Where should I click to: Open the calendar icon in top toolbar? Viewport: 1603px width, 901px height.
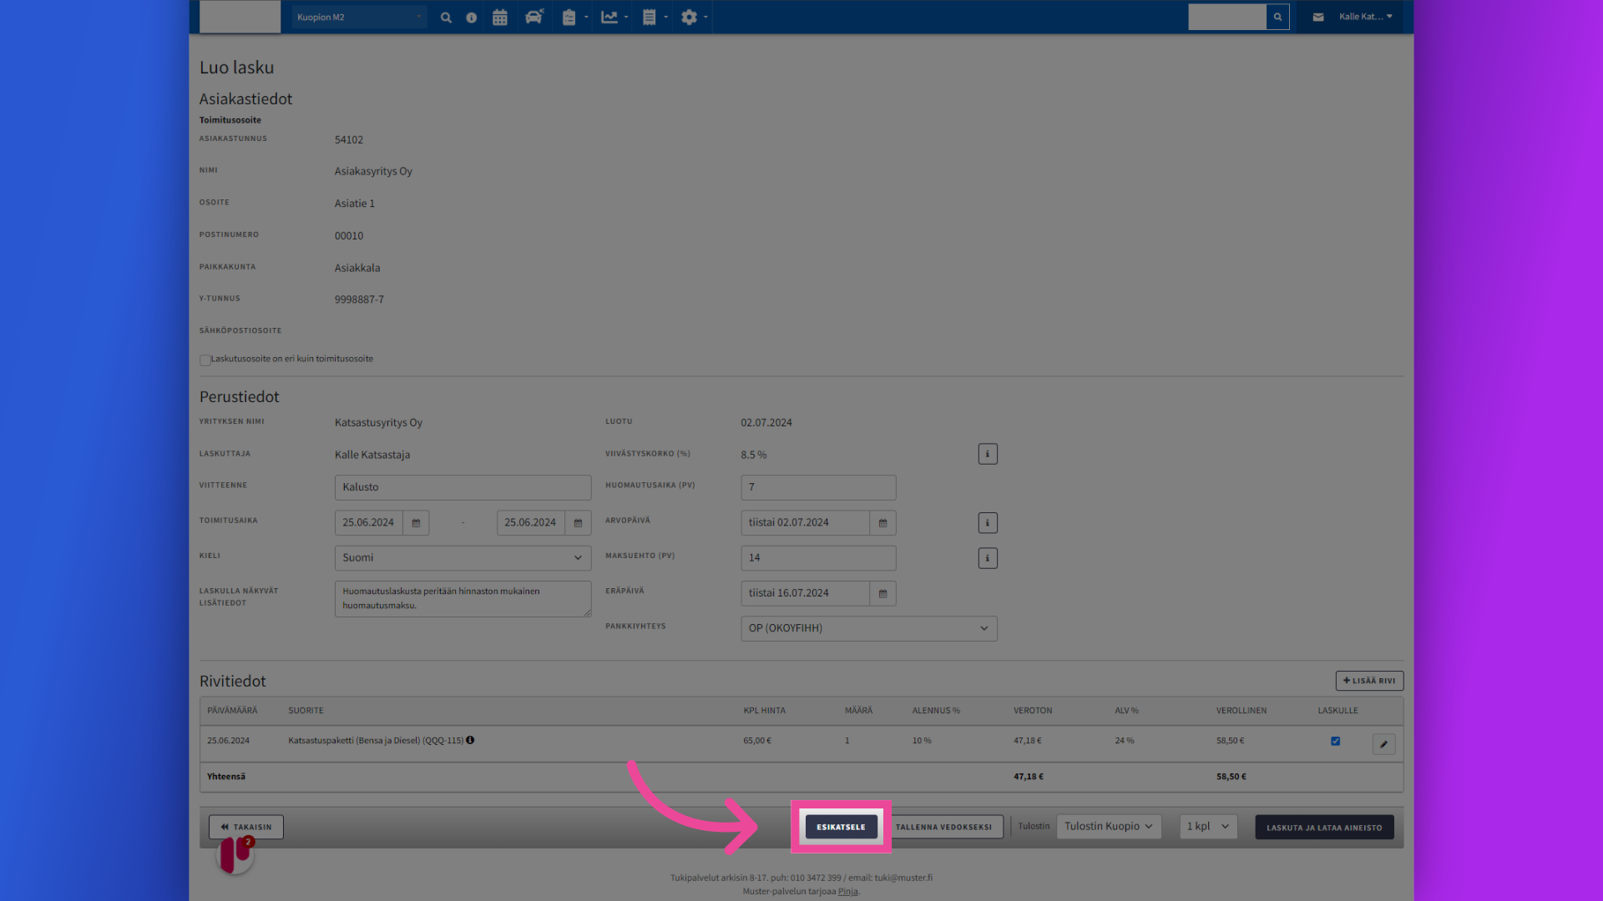(500, 17)
